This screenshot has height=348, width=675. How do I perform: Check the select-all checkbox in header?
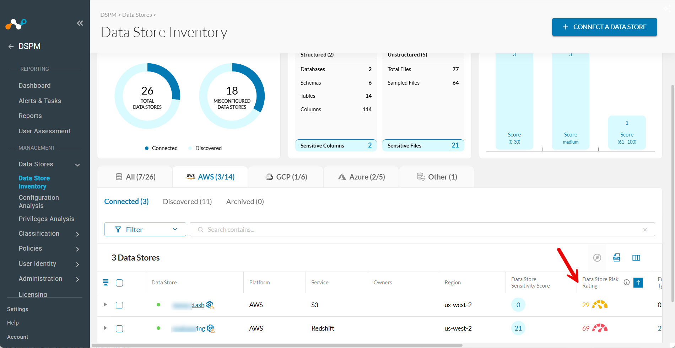[x=119, y=283]
